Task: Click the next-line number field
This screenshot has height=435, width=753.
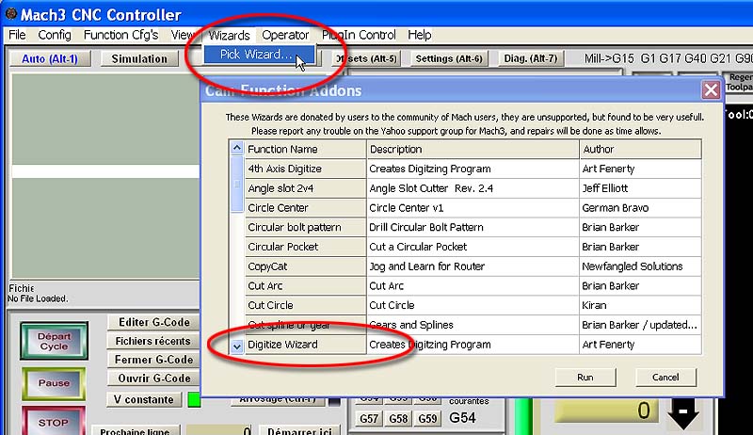Action: tap(219, 430)
